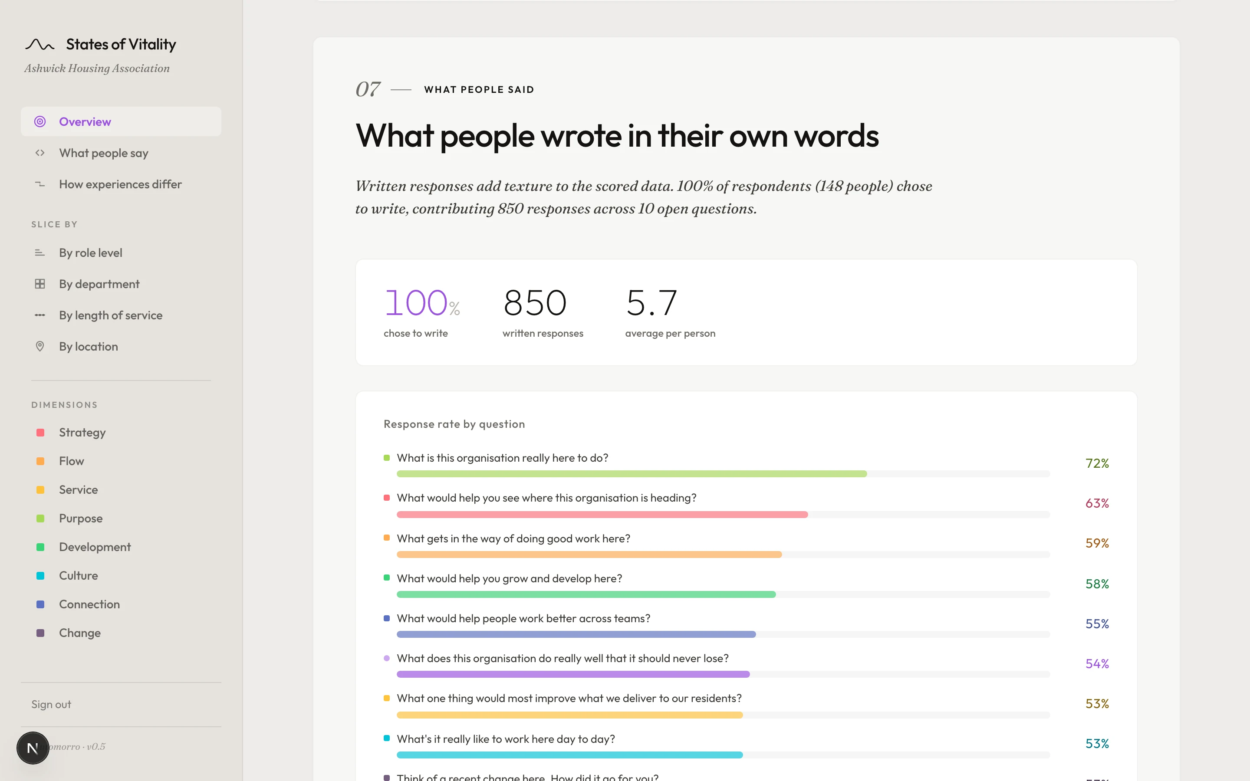Screen dimensions: 1250x781
Task: Open the Purpose dimension
Action: click(x=121, y=518)
